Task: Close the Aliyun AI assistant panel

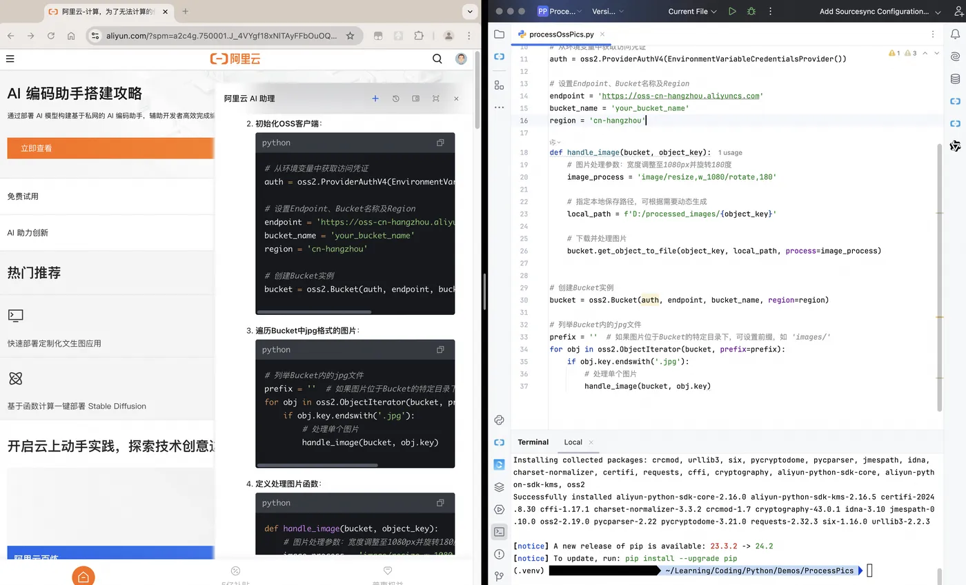Action: pyautogui.click(x=456, y=99)
